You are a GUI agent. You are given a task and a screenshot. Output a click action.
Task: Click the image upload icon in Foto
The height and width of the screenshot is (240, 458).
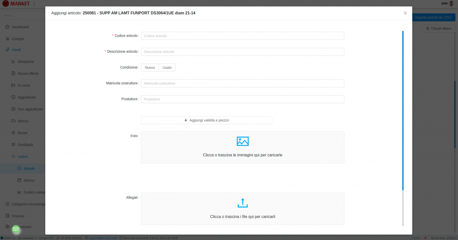click(x=242, y=141)
